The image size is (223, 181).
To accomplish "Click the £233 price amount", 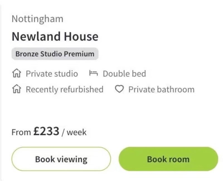I will click(x=46, y=131).
